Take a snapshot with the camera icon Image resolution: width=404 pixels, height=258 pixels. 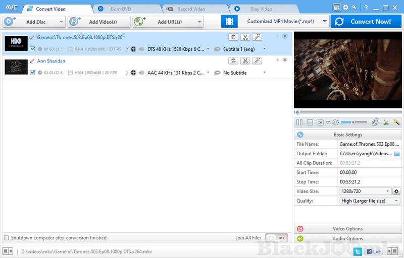pos(320,122)
